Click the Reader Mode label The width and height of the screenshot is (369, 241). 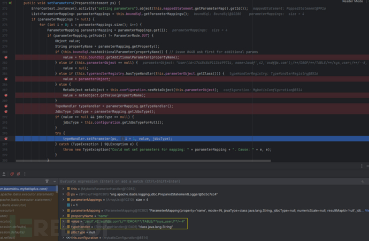[352, 2]
